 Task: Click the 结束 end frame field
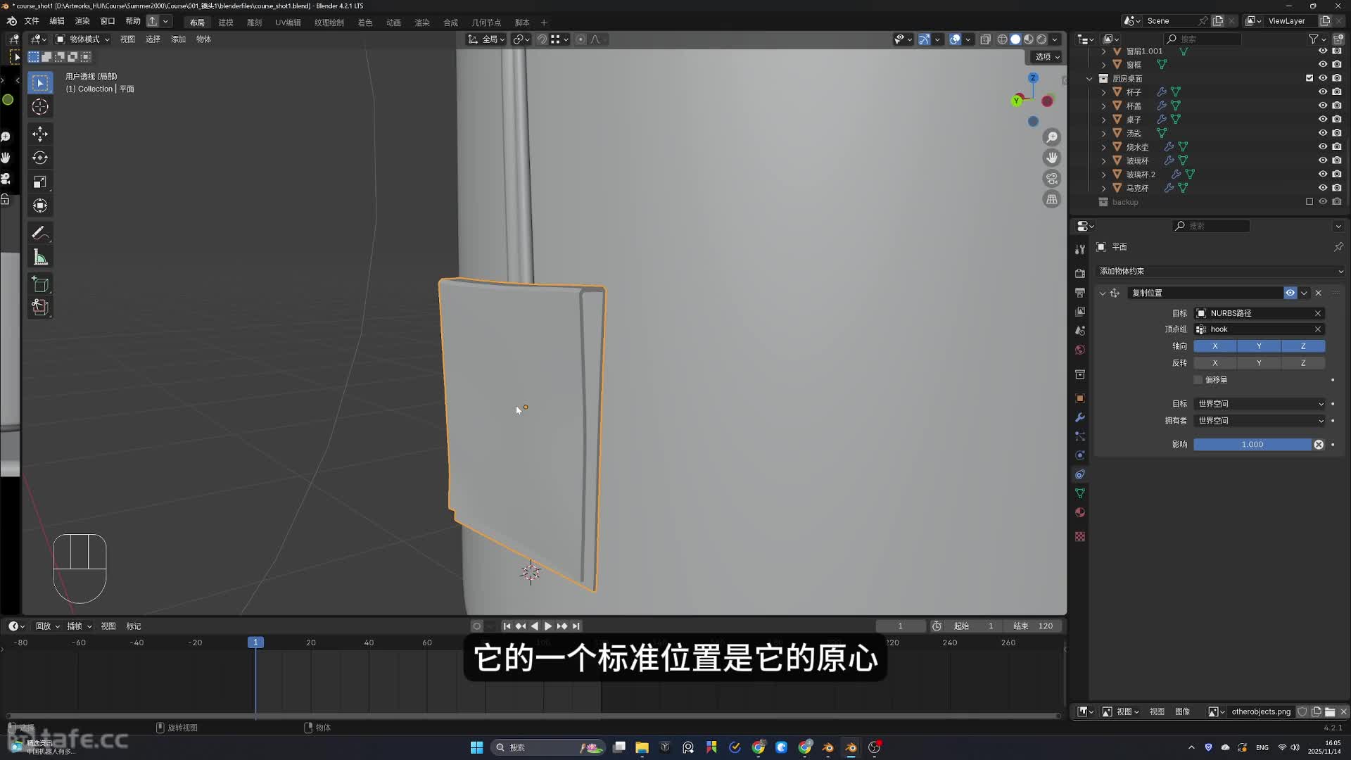1033,626
